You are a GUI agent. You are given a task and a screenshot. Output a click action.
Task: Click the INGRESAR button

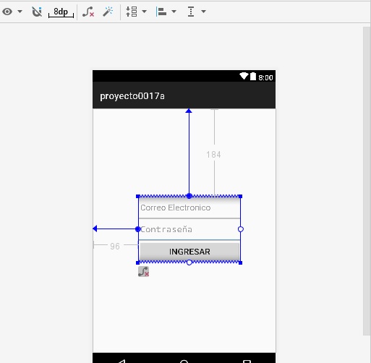(x=189, y=252)
